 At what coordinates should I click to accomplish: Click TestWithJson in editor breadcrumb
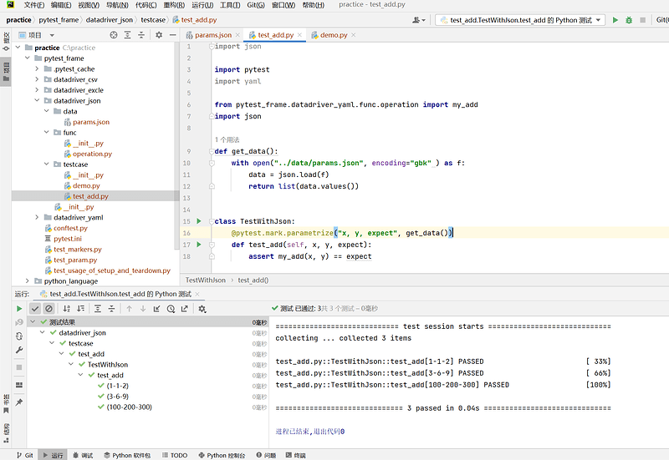tap(205, 280)
